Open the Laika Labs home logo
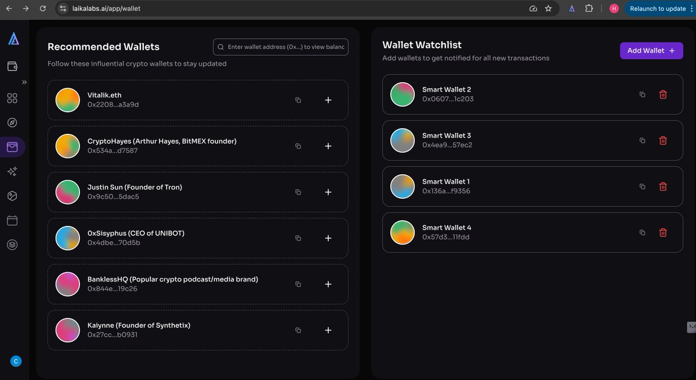This screenshot has width=696, height=380. tap(13, 38)
